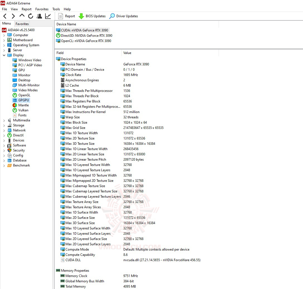Click the Multi-Monitor item icon
Viewport: 303px width, 289px height.
(15, 85)
